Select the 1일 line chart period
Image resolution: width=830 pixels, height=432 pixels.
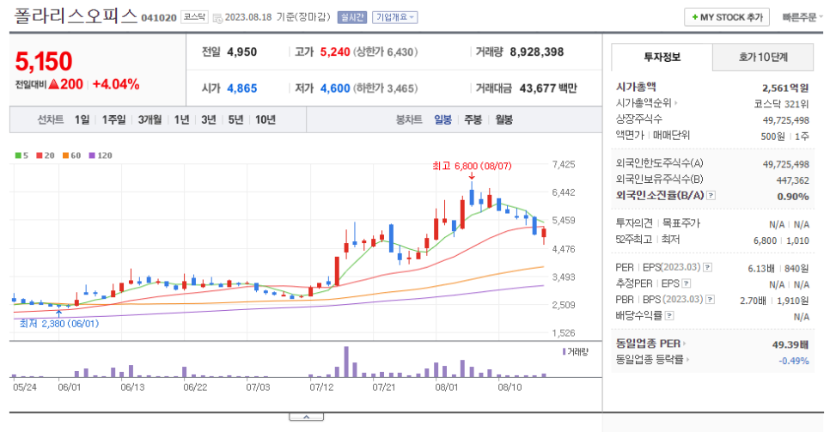82,119
